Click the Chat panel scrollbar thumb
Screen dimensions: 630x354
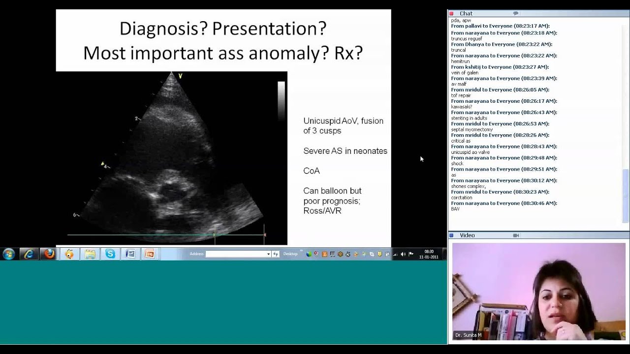[x=626, y=195]
